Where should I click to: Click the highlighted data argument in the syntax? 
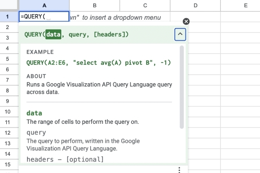[53, 35]
